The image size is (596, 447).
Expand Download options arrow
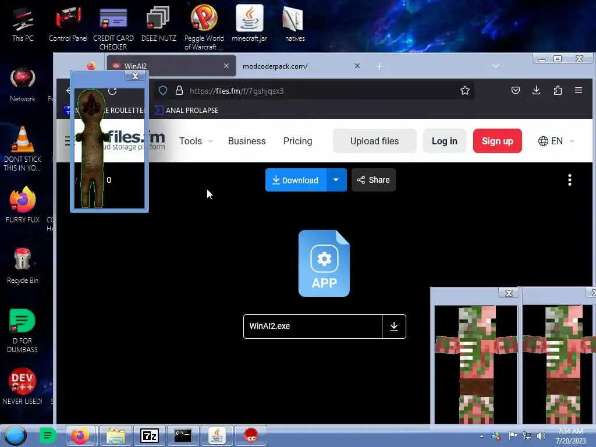(336, 180)
